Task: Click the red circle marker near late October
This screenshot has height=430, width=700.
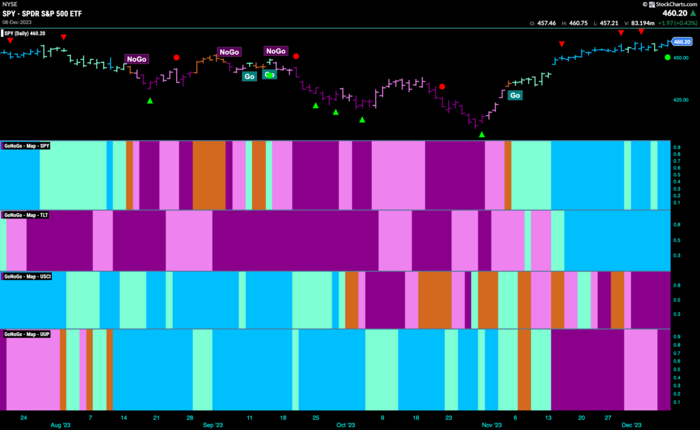Action: point(442,87)
